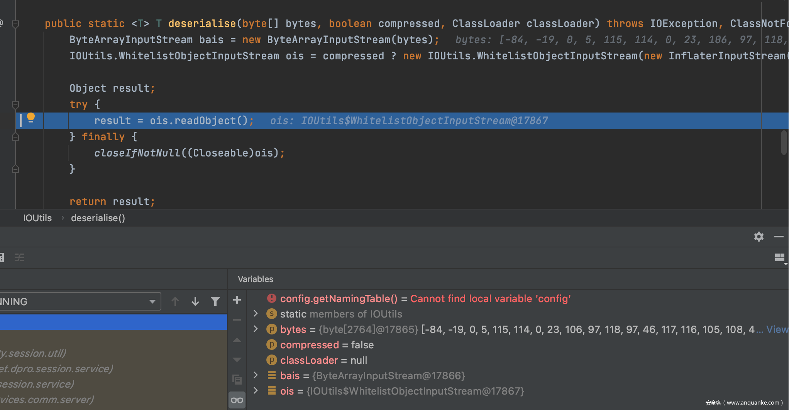This screenshot has width=789, height=410.
Task: Click the New Watch plus icon
Action: (237, 300)
